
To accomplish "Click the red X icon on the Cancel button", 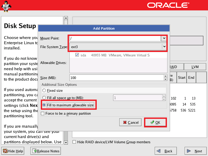I will click(x=125, y=122).
